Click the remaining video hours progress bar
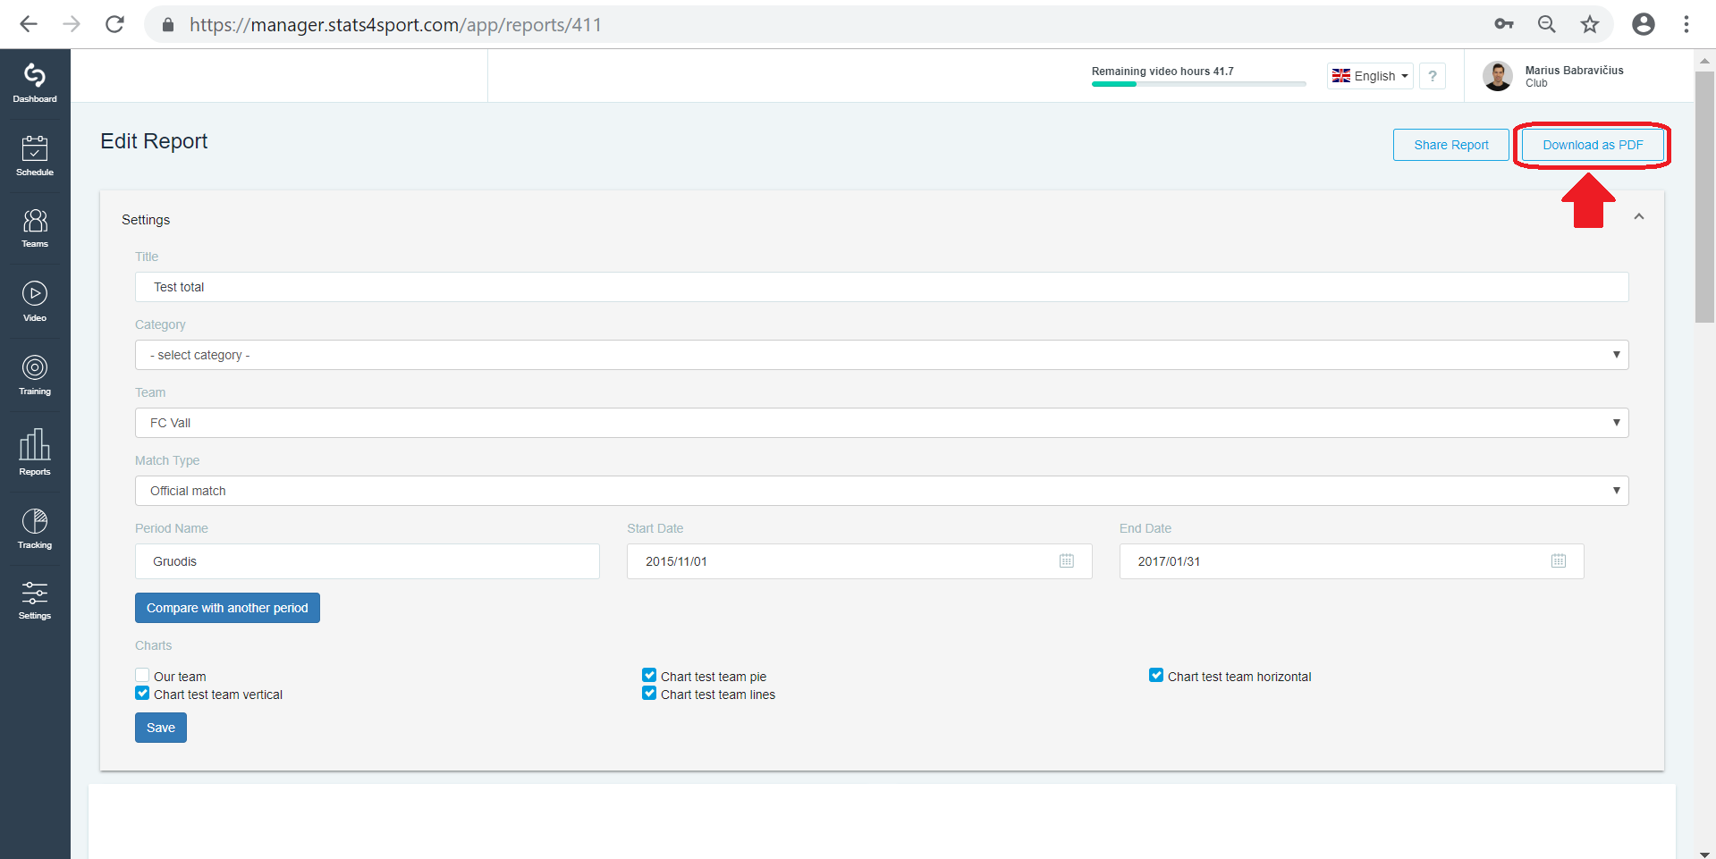This screenshot has height=859, width=1716. tap(1198, 84)
